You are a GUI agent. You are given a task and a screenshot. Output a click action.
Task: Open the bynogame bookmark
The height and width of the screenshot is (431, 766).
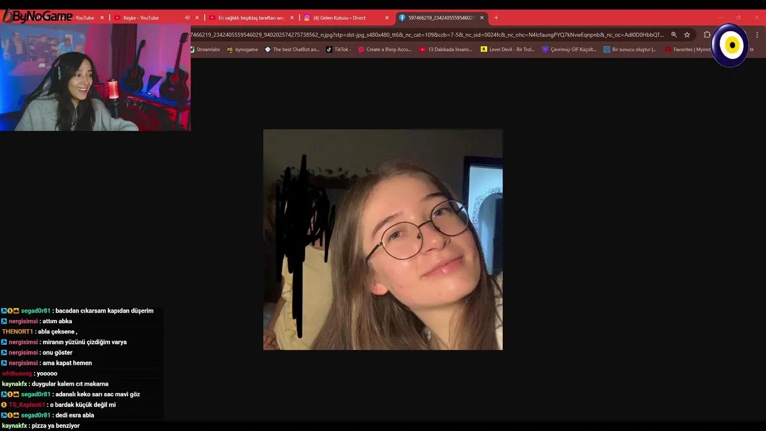(242, 50)
